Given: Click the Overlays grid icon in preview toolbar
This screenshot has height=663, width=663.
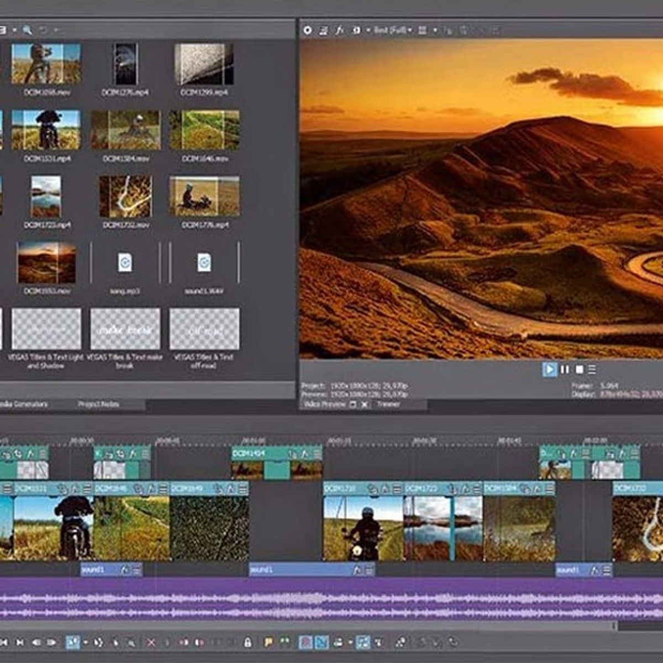Looking at the screenshot, I should (423, 30).
